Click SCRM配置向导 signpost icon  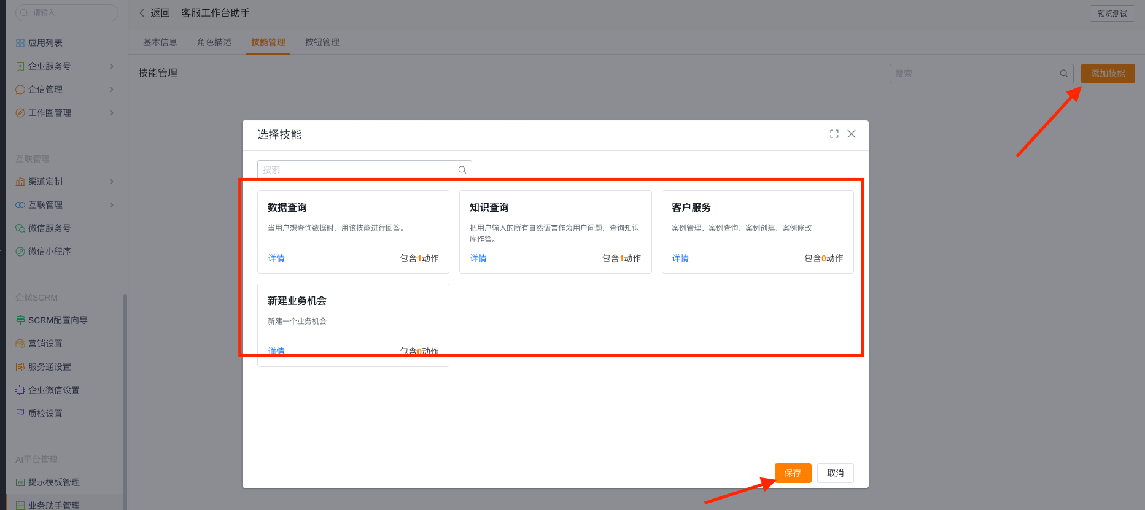pos(20,320)
